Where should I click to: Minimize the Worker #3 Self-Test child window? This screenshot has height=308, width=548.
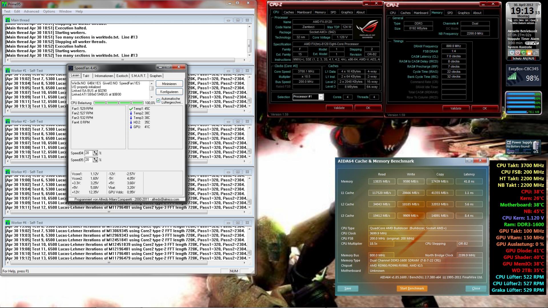pos(228,172)
